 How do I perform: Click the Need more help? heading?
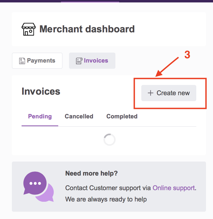click(92, 173)
